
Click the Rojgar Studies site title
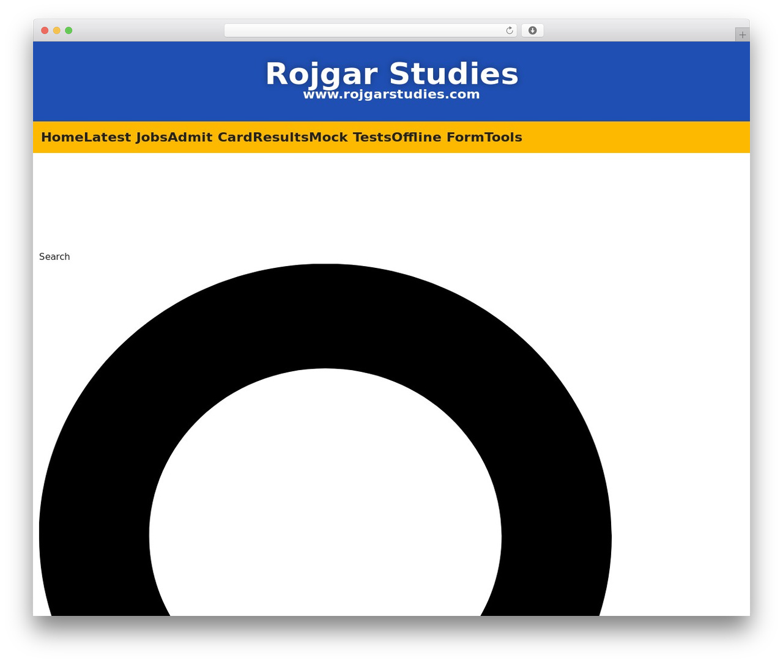391,73
